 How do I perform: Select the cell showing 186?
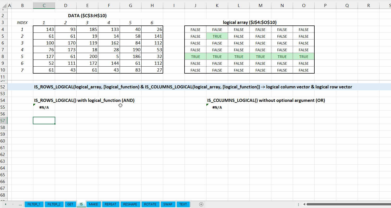pos(131,56)
